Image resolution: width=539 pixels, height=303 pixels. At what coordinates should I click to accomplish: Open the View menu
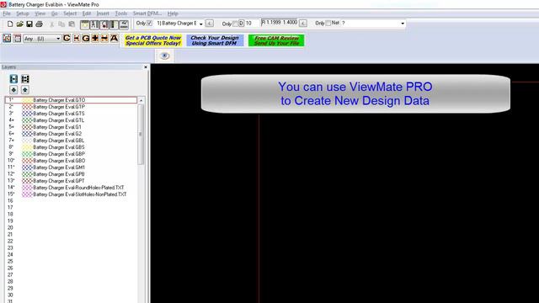(x=40, y=13)
